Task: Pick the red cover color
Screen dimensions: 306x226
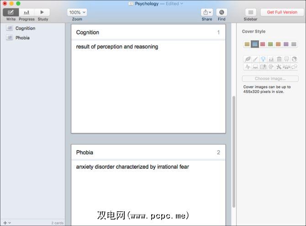Action: 263,44
